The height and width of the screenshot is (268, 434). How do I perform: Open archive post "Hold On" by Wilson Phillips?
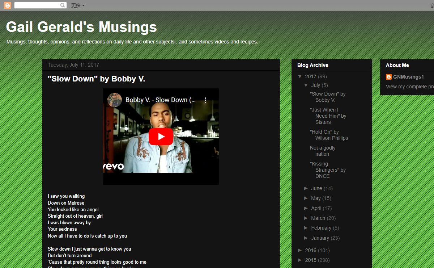(329, 135)
